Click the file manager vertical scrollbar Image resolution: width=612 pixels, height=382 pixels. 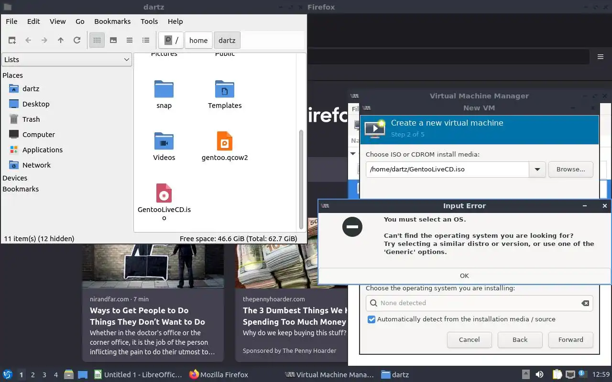pyautogui.click(x=301, y=179)
